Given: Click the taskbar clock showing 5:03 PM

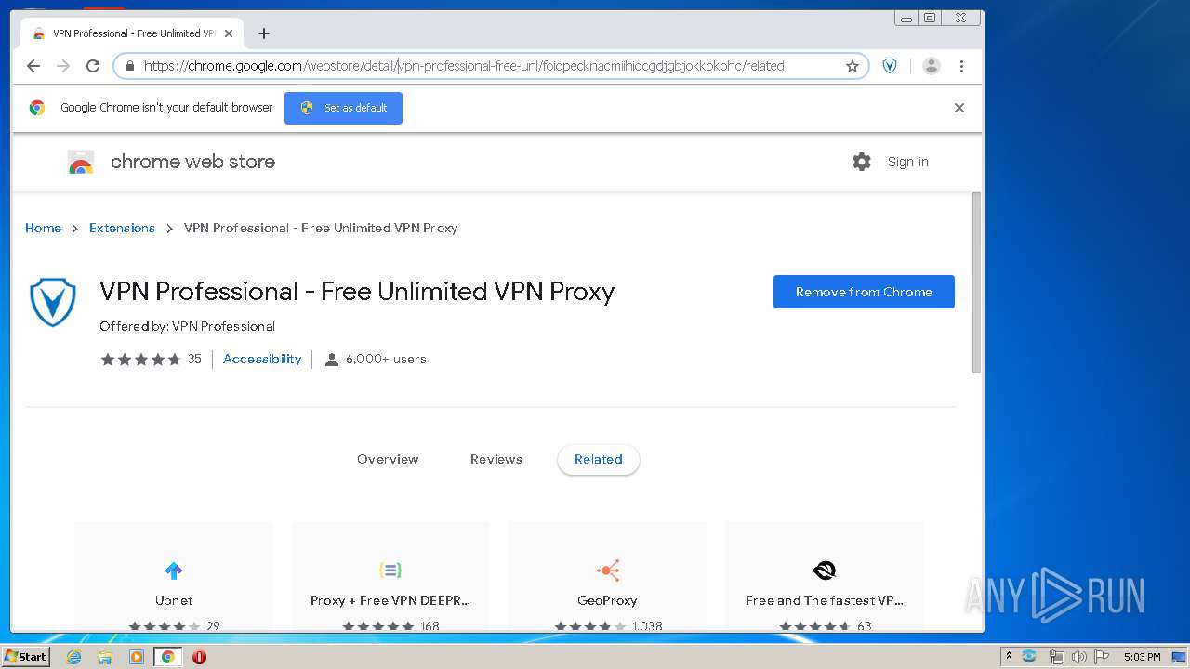Looking at the screenshot, I should click(x=1142, y=657).
